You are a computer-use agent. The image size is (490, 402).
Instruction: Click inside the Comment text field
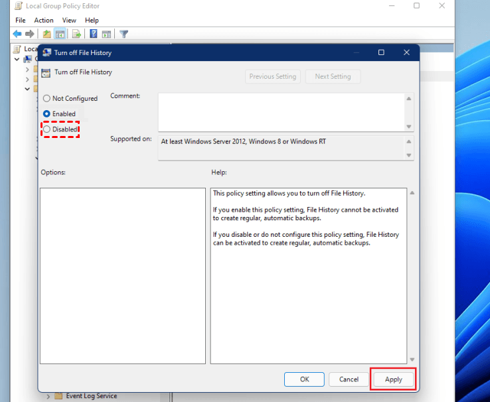[282, 112]
